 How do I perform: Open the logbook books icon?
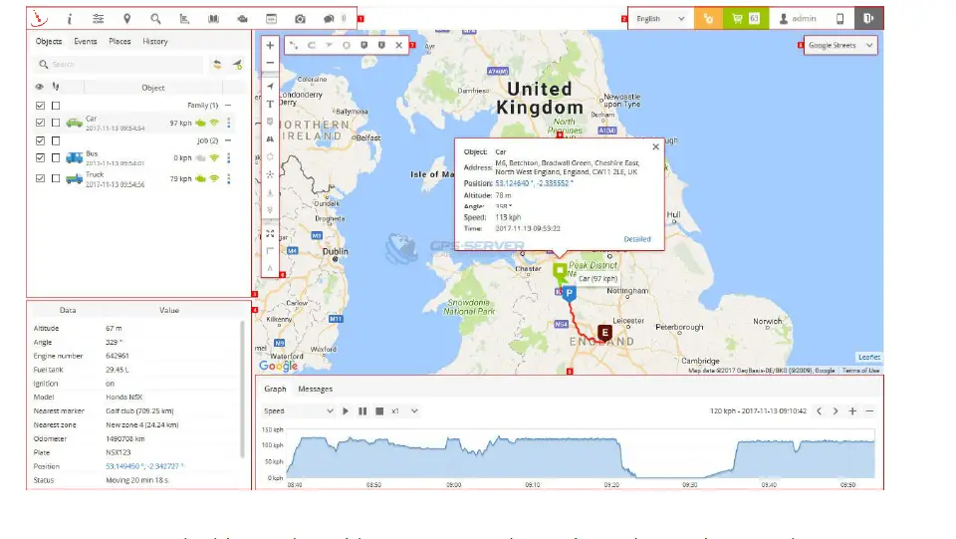pyautogui.click(x=213, y=19)
